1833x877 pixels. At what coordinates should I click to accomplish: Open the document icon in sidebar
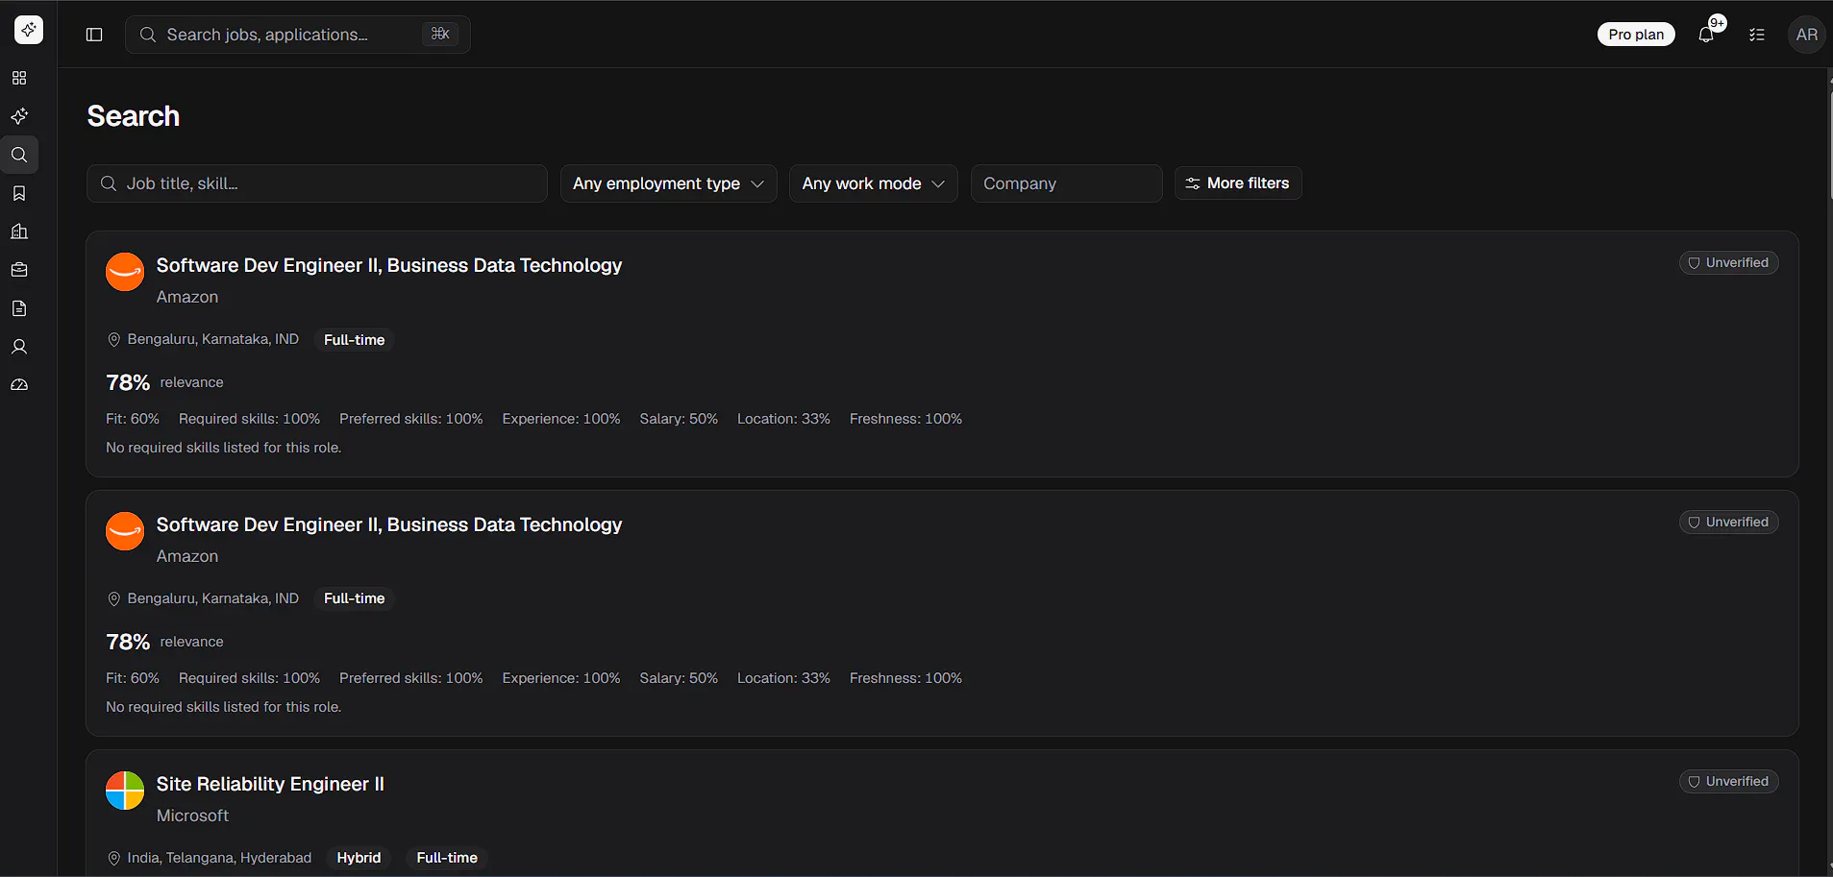(19, 308)
